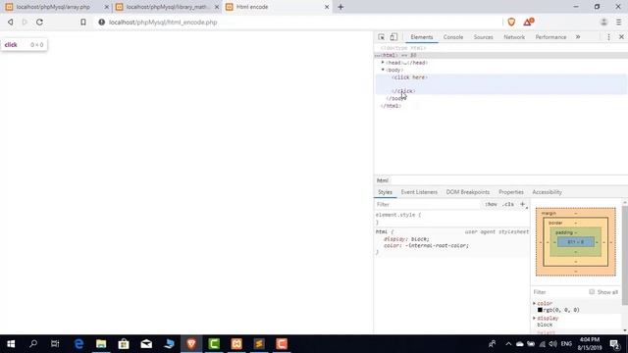Screen dimensions: 628x353
Task: Bookmark this page icon
Action: coord(82,22)
